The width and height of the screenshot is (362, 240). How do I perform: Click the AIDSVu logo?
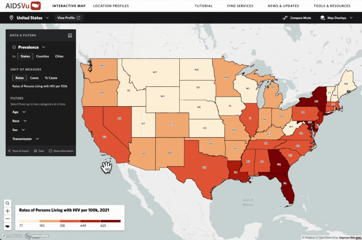pos(23,6)
